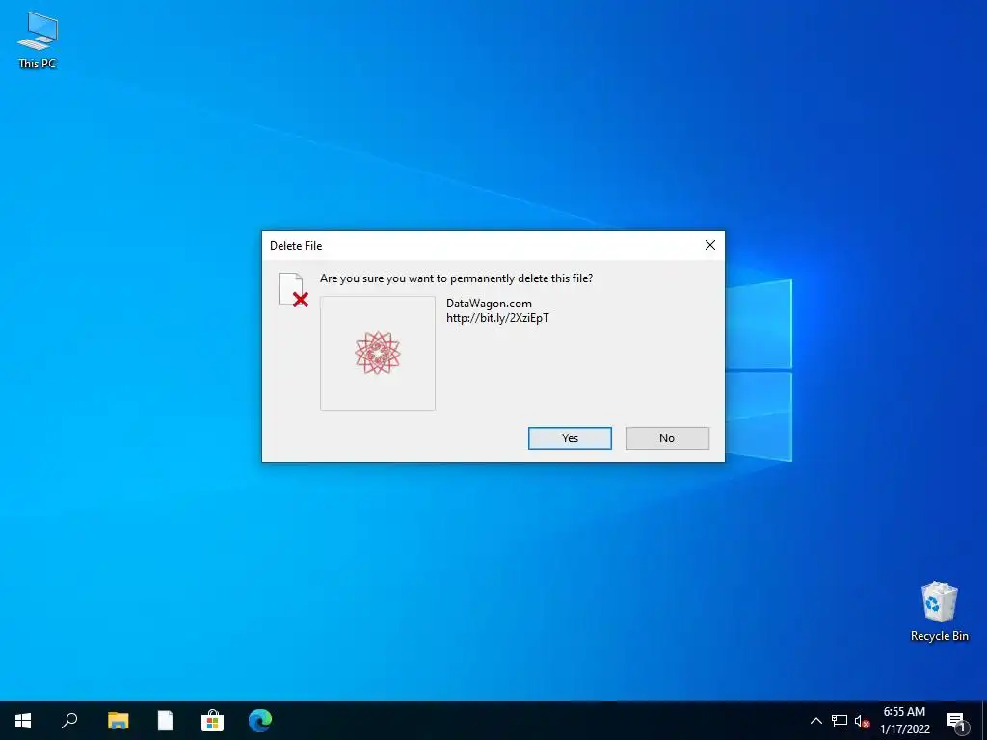Viewport: 987px width, 740px height.
Task: Cancel deletion with the No button
Action: point(667,438)
